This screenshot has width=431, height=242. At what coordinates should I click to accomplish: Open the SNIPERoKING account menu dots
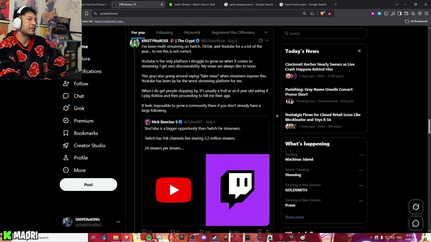point(118,222)
